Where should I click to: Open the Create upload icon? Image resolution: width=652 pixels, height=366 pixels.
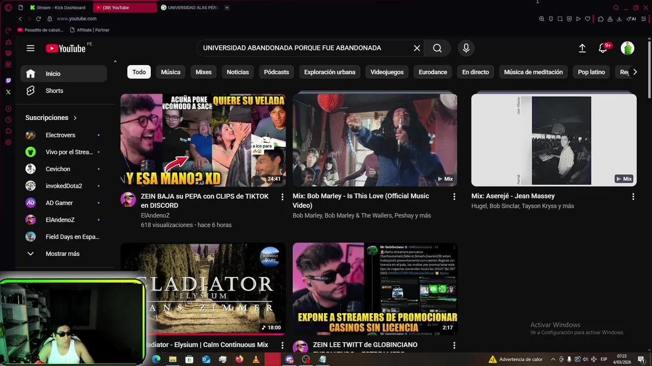[582, 48]
